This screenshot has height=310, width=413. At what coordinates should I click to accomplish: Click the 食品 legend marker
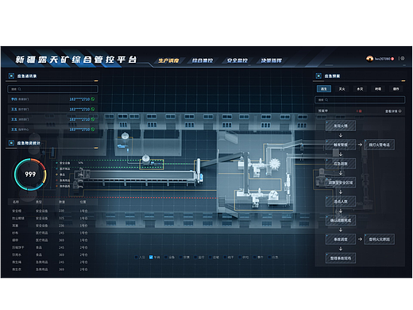[x=56, y=175]
